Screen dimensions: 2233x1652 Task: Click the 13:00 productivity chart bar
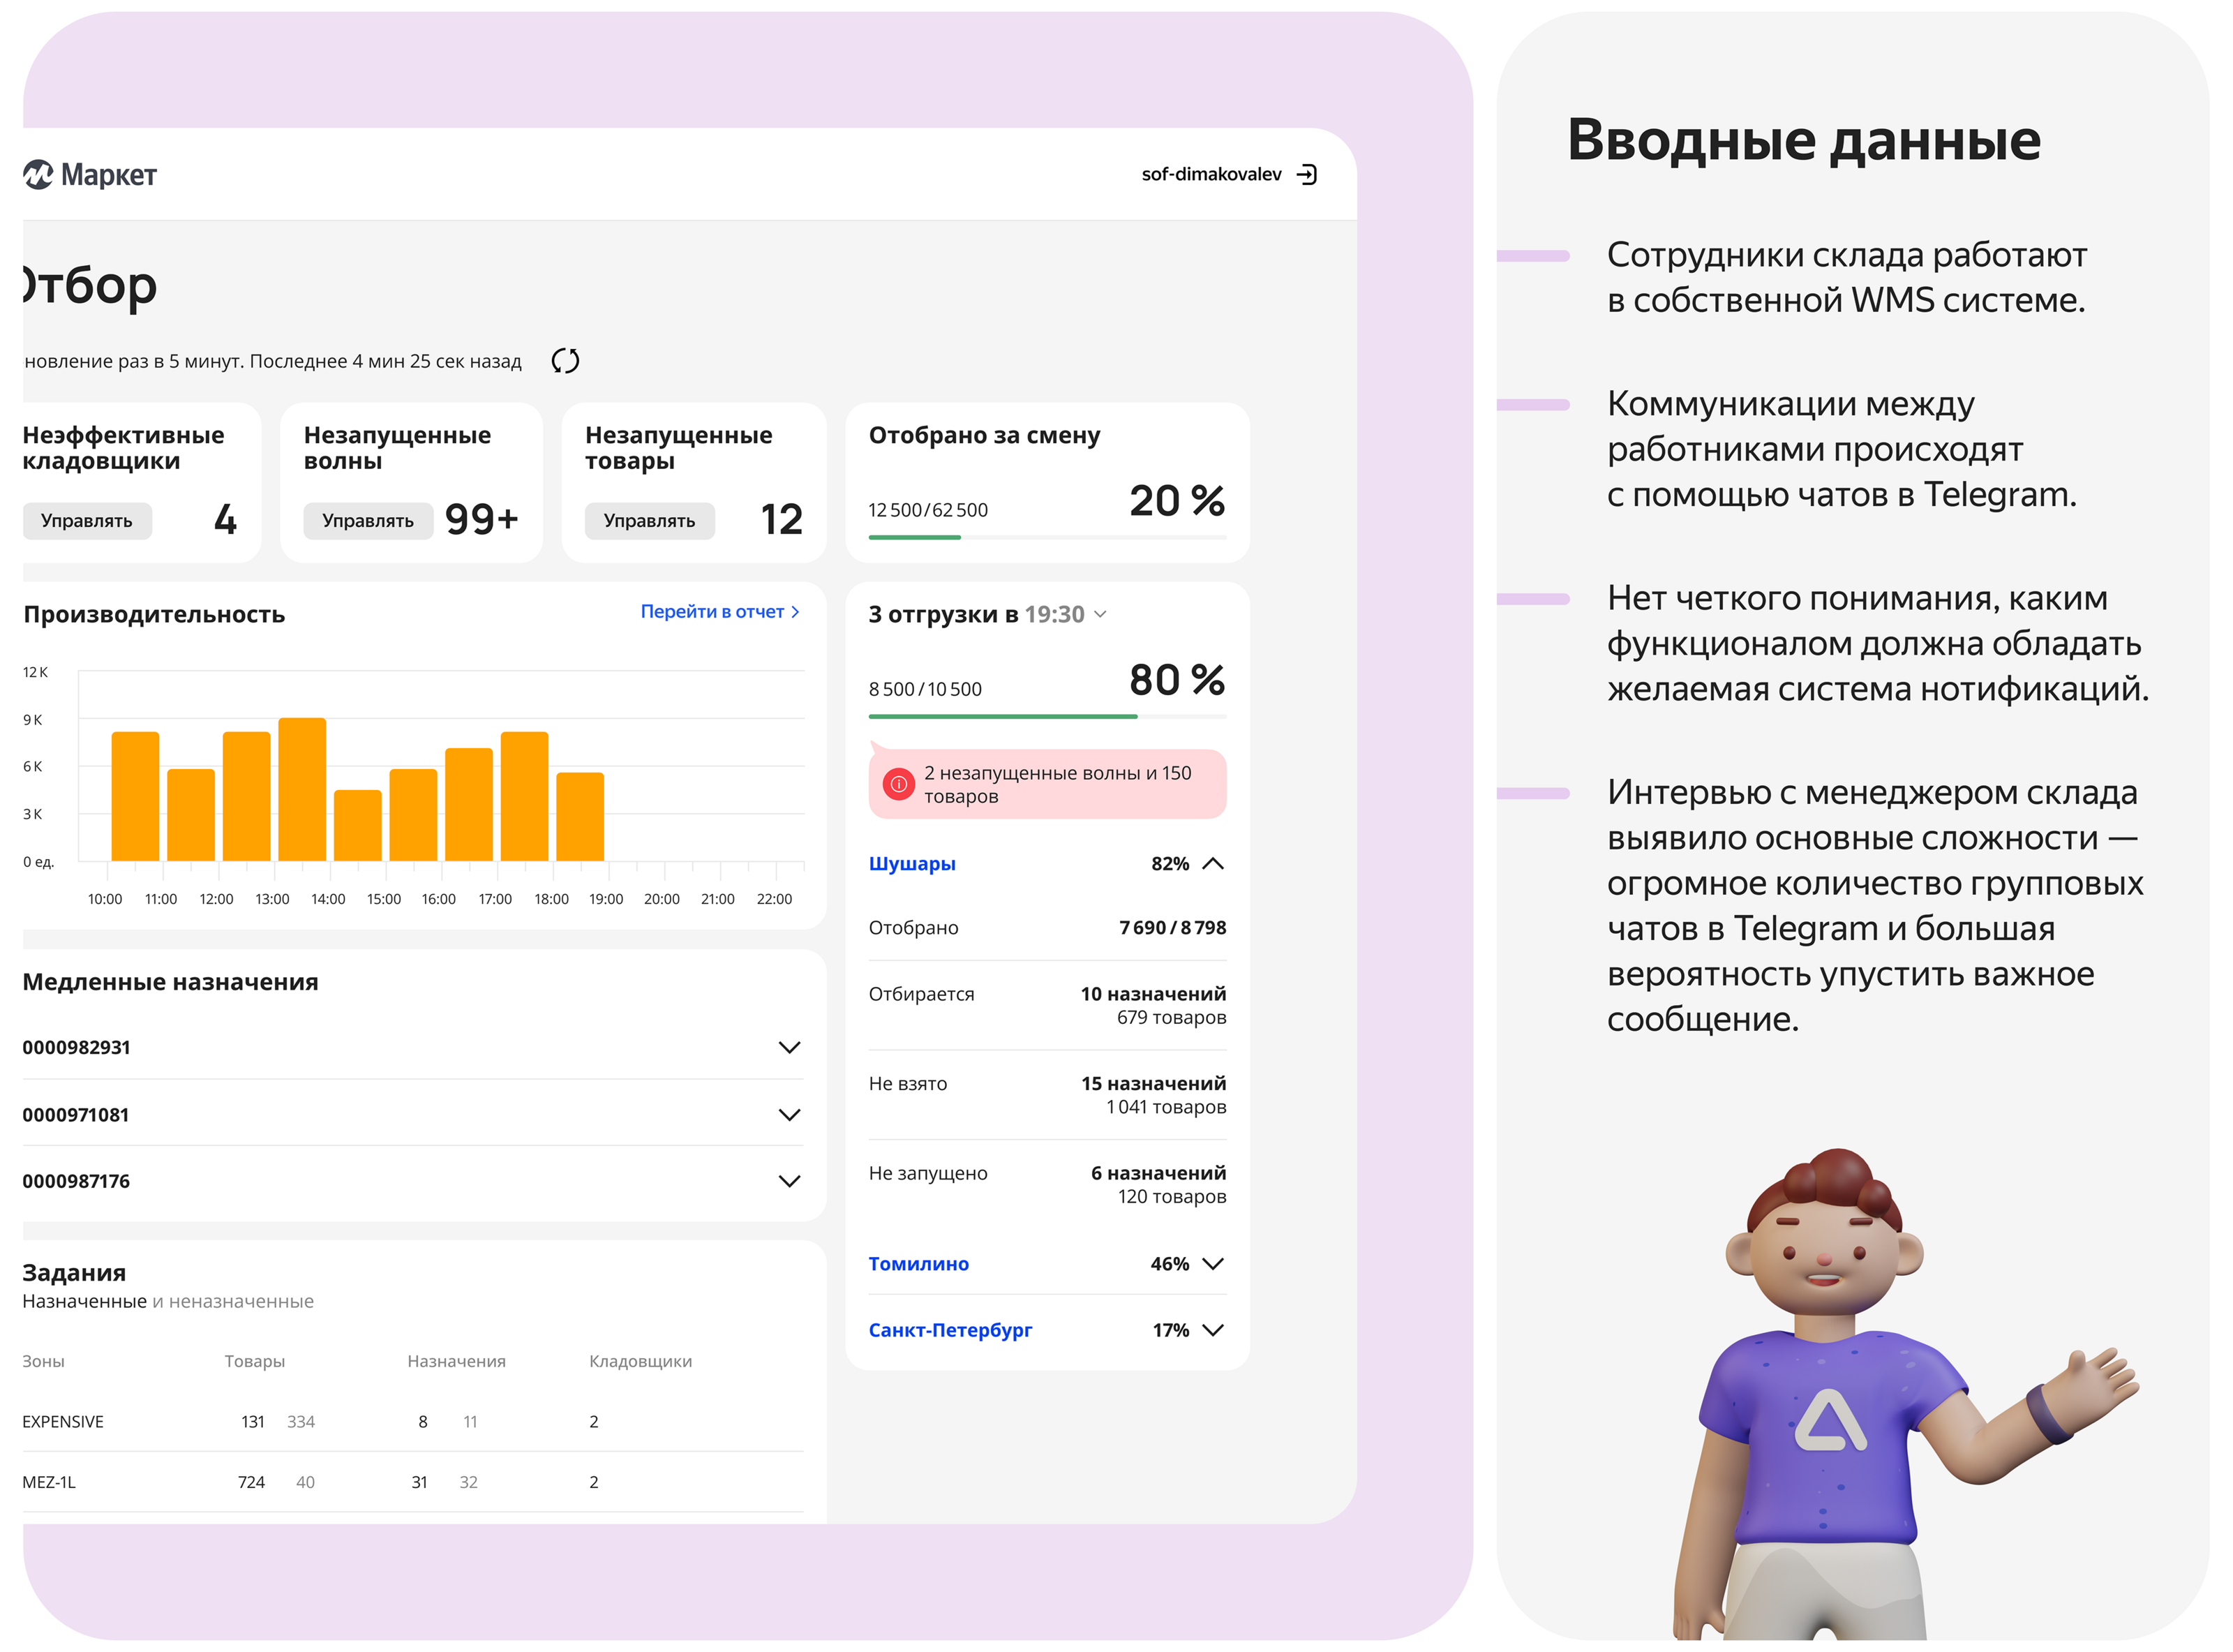302,790
